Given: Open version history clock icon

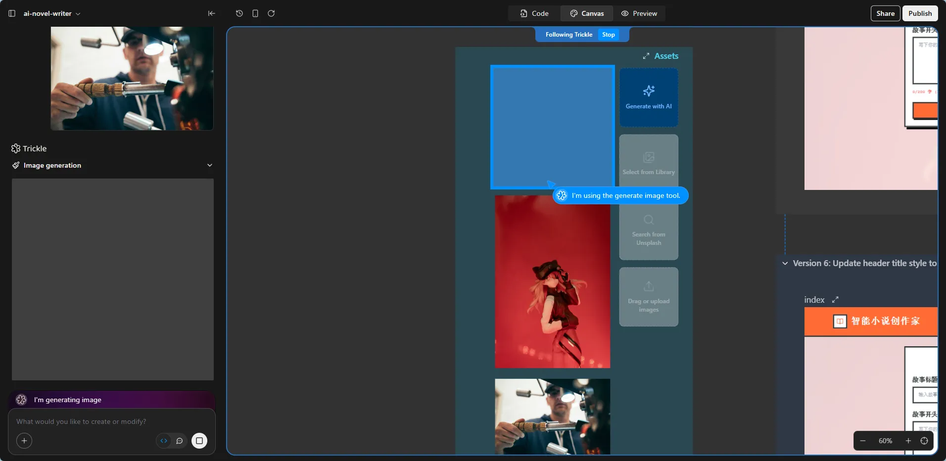Looking at the screenshot, I should point(239,13).
